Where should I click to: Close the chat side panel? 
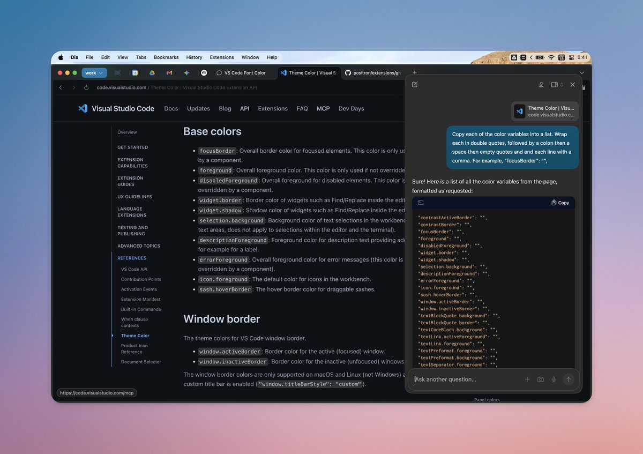coord(572,85)
